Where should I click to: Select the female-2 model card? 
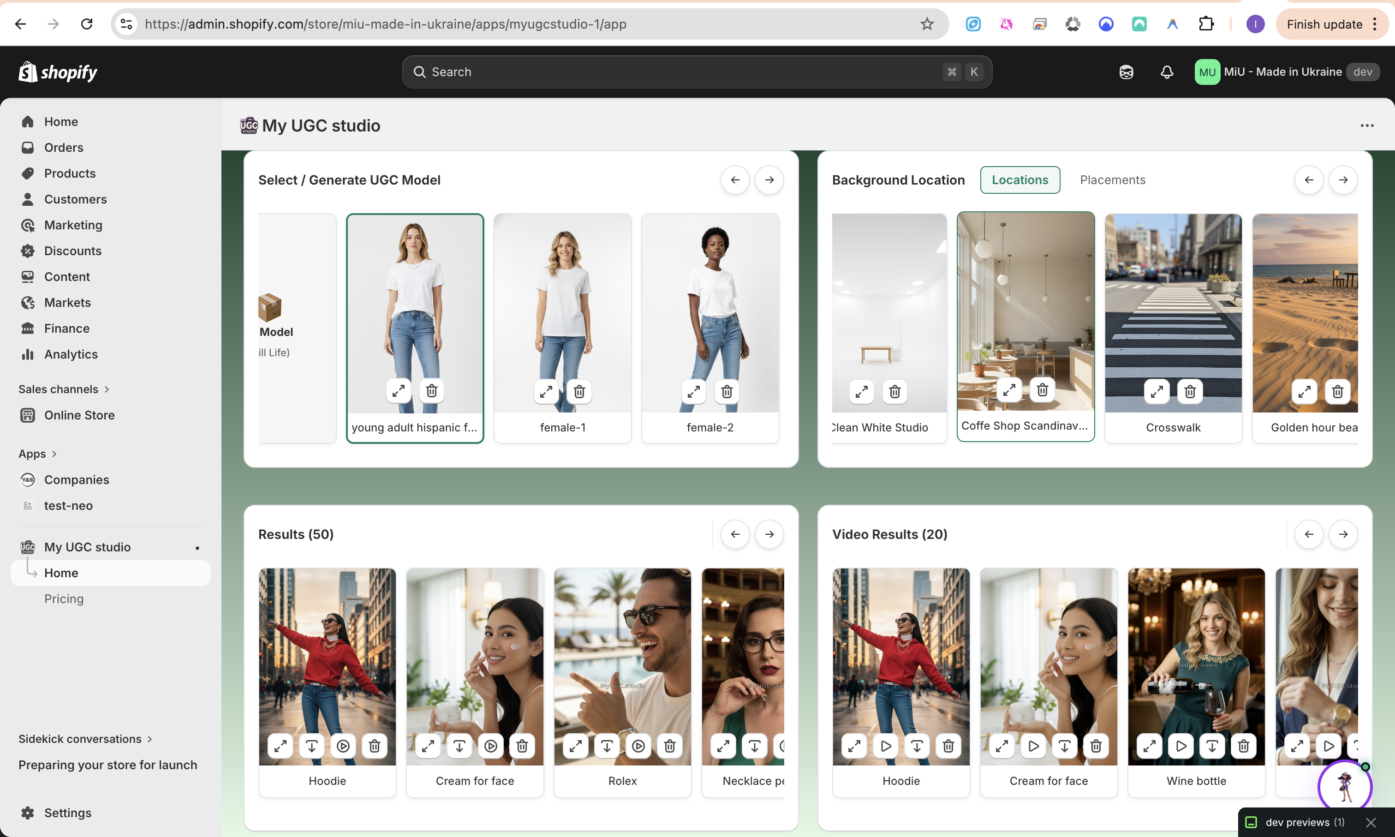pos(710,305)
